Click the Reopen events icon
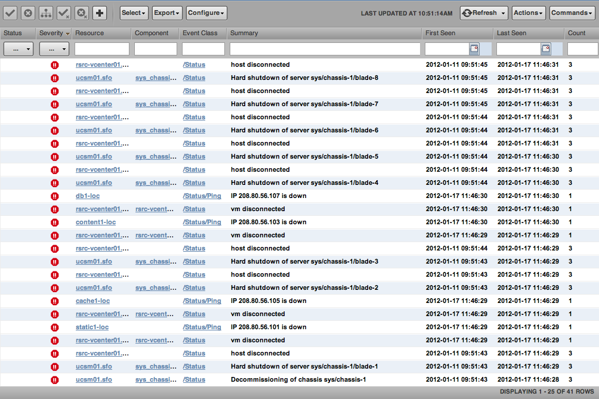The image size is (599, 399). pos(82,13)
